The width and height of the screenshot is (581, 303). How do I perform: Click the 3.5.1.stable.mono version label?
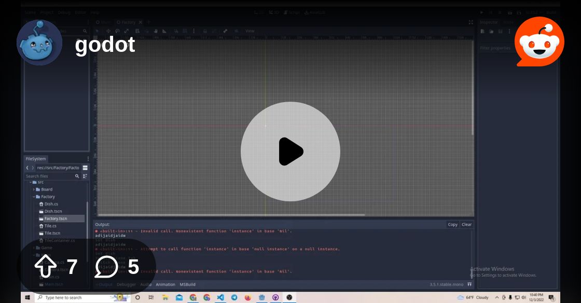(x=447, y=284)
